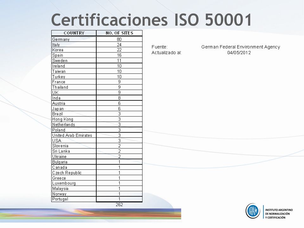Select the Bulgaria country cell
The width and height of the screenshot is (304, 228).
74,162
